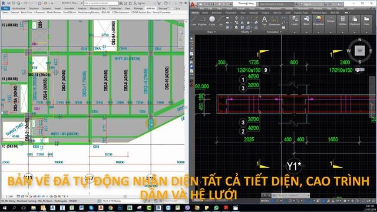Click the Revit icon on Windows taskbar
The image size is (377, 212).
[x=158, y=207]
